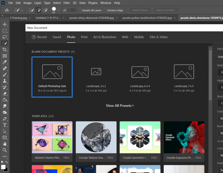
Task: Select the Eraser tool
Action: point(5,94)
